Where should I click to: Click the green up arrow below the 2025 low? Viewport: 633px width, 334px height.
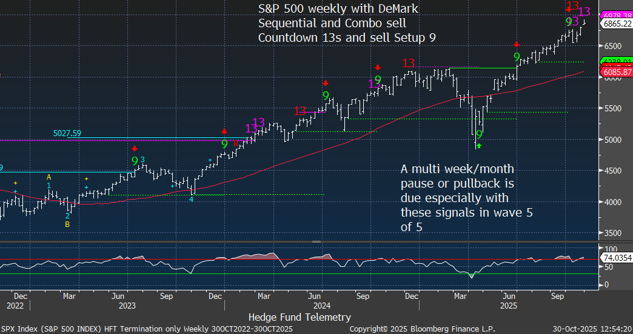tap(478, 145)
